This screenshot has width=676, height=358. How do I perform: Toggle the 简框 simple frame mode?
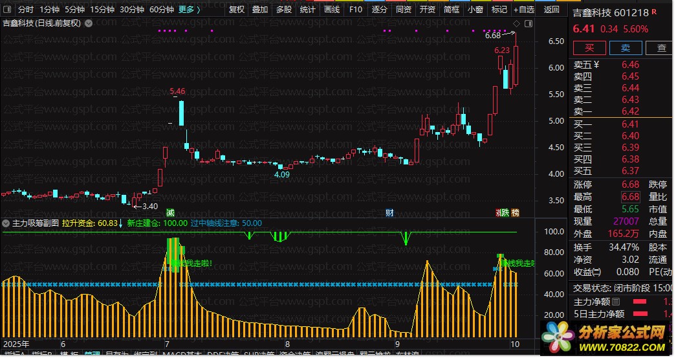click(452, 10)
